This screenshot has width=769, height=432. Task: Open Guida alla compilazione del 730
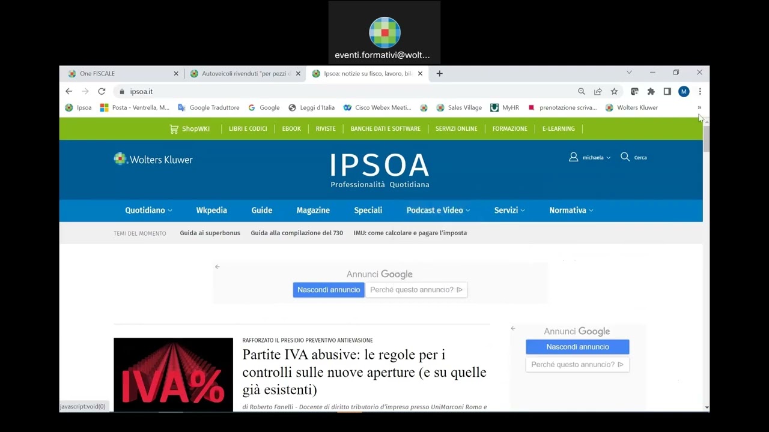point(297,233)
